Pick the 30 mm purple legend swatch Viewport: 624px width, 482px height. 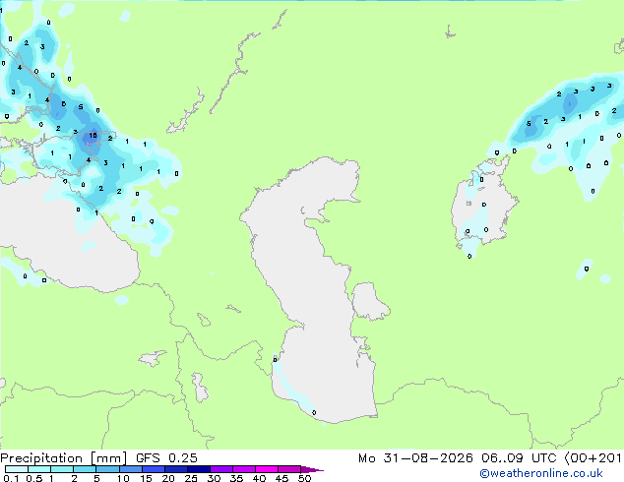tap(221, 469)
